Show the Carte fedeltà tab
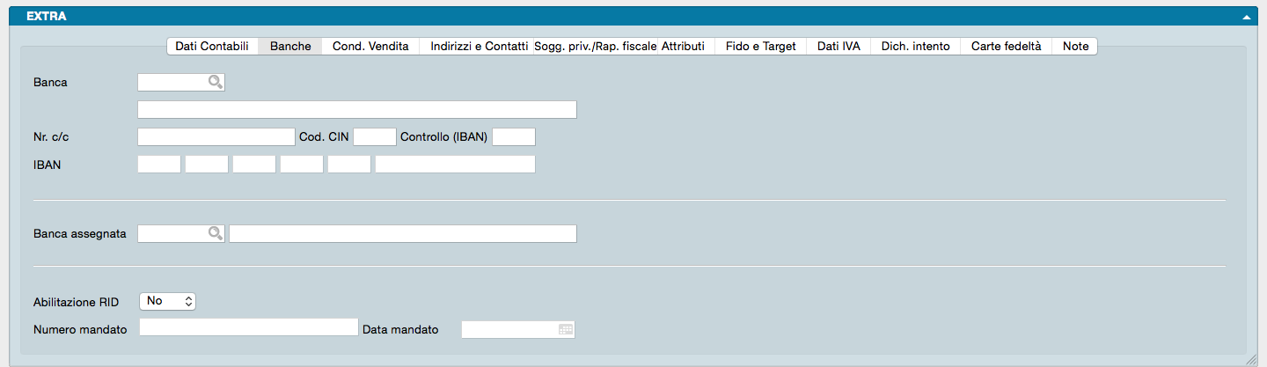 pos(1007,47)
